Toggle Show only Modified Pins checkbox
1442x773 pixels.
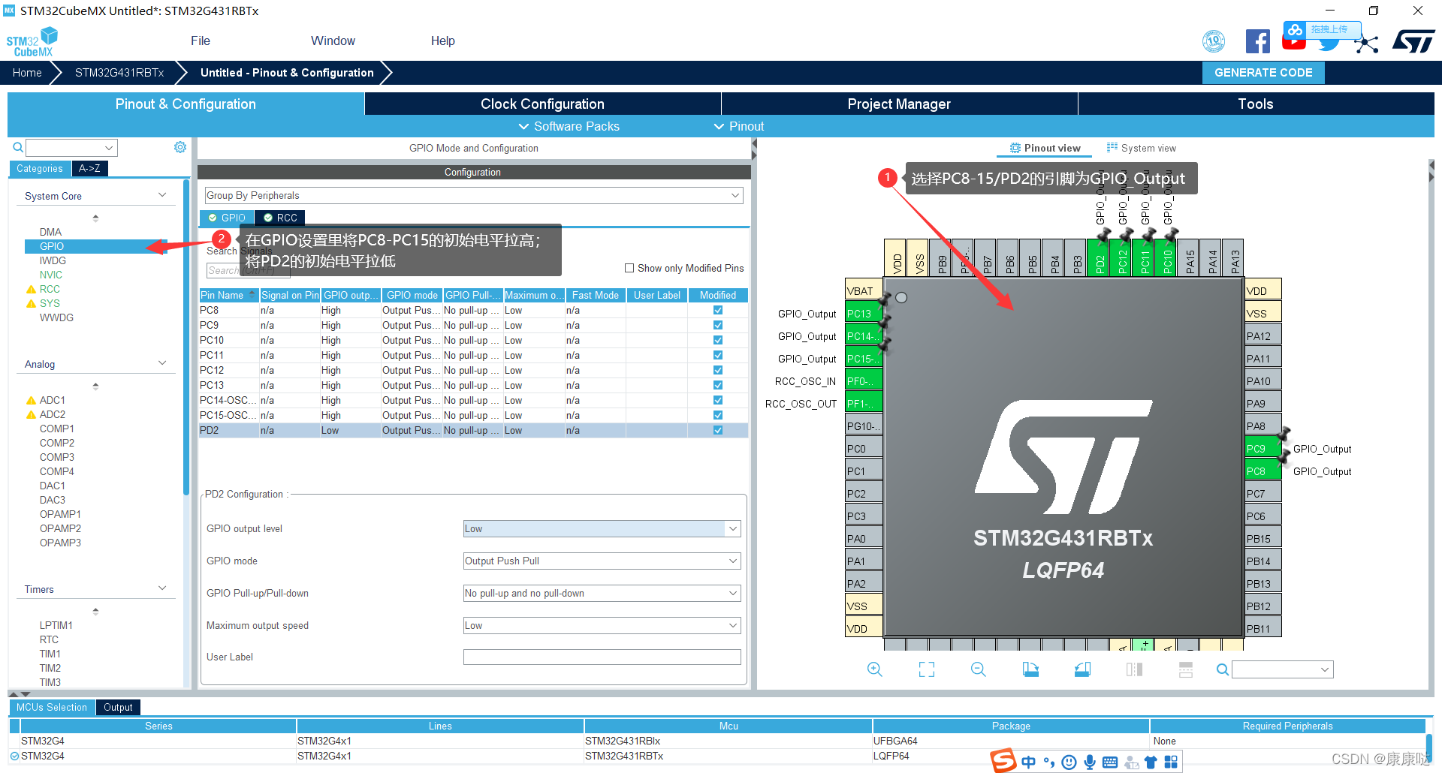[629, 268]
